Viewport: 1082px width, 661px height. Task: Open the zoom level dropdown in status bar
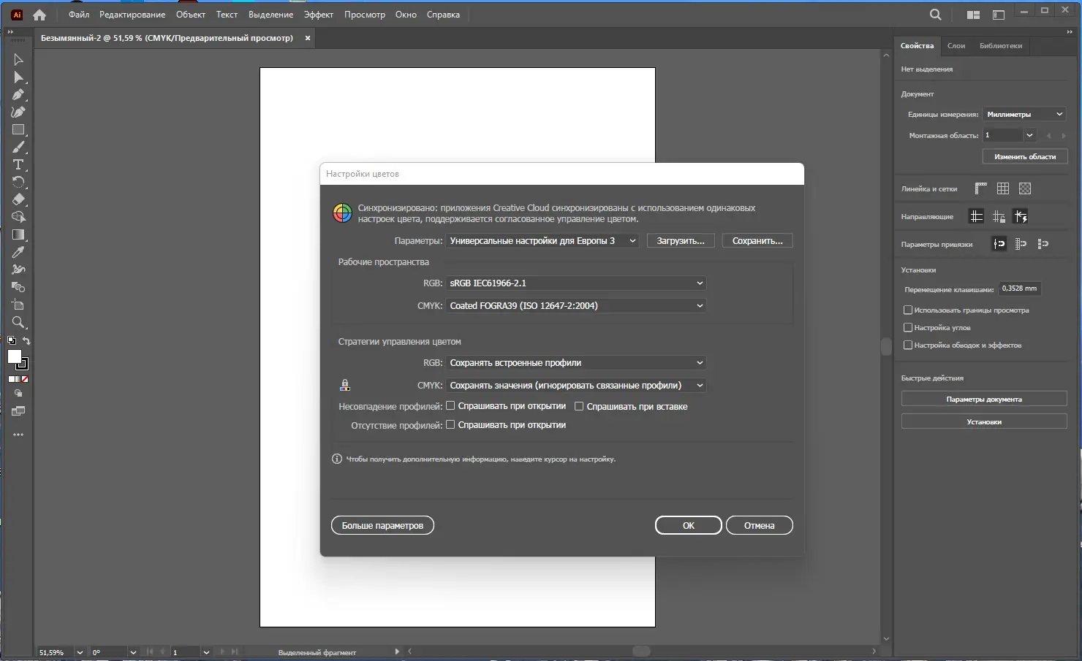coord(80,652)
